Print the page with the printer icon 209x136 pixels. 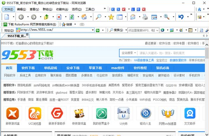click(145, 17)
